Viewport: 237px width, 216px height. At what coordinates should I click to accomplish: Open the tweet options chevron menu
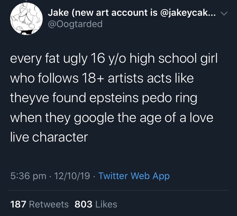tap(224, 14)
